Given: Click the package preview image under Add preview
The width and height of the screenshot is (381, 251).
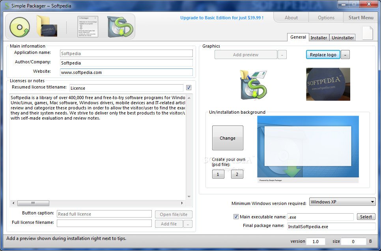Looking at the screenshot, I should (254, 85).
